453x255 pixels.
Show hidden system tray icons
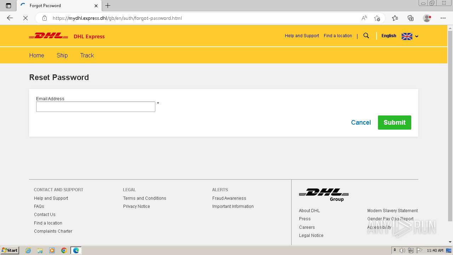(395, 250)
